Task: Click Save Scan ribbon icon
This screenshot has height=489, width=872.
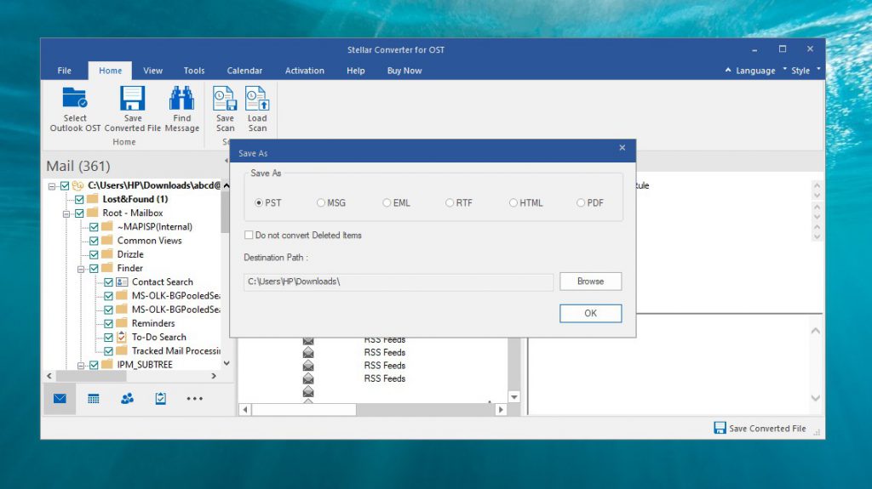Action: tap(225, 99)
